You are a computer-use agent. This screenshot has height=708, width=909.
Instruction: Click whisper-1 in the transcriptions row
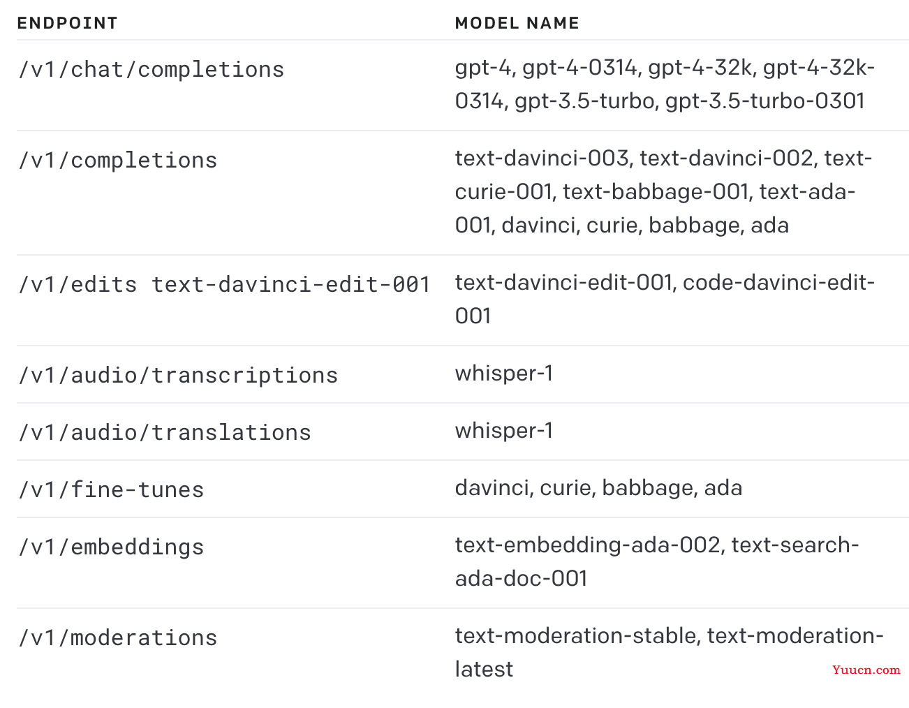(x=504, y=374)
